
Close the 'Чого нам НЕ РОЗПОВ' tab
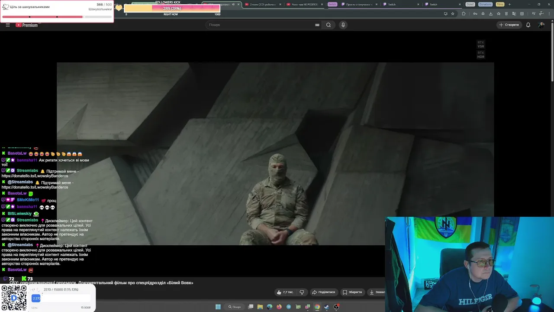tap(322, 4)
